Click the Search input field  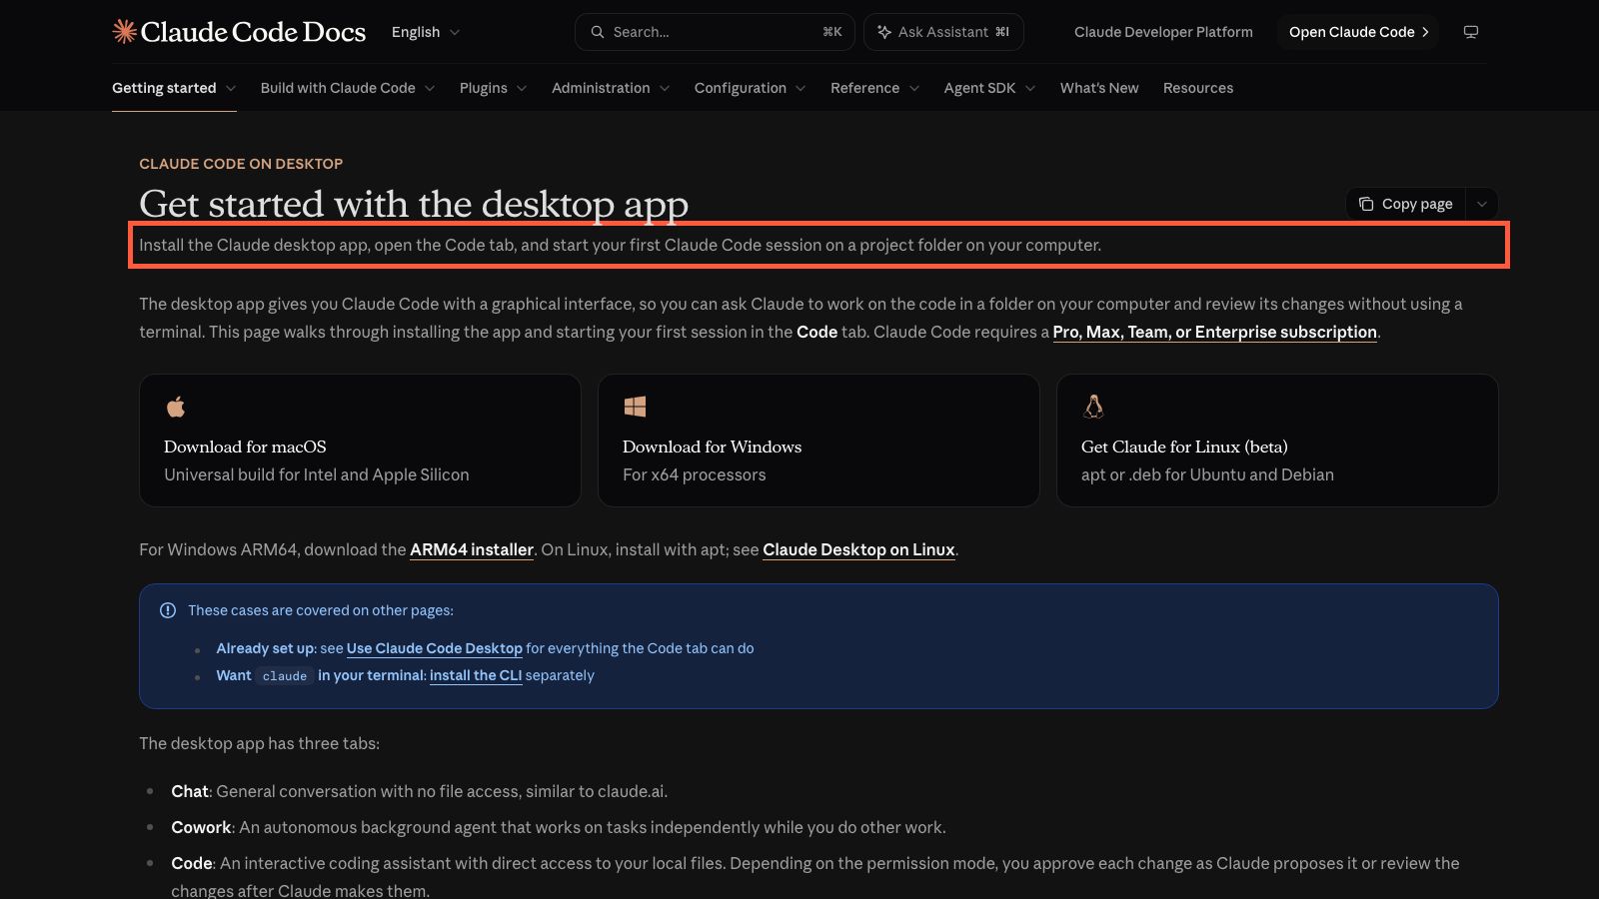(715, 32)
